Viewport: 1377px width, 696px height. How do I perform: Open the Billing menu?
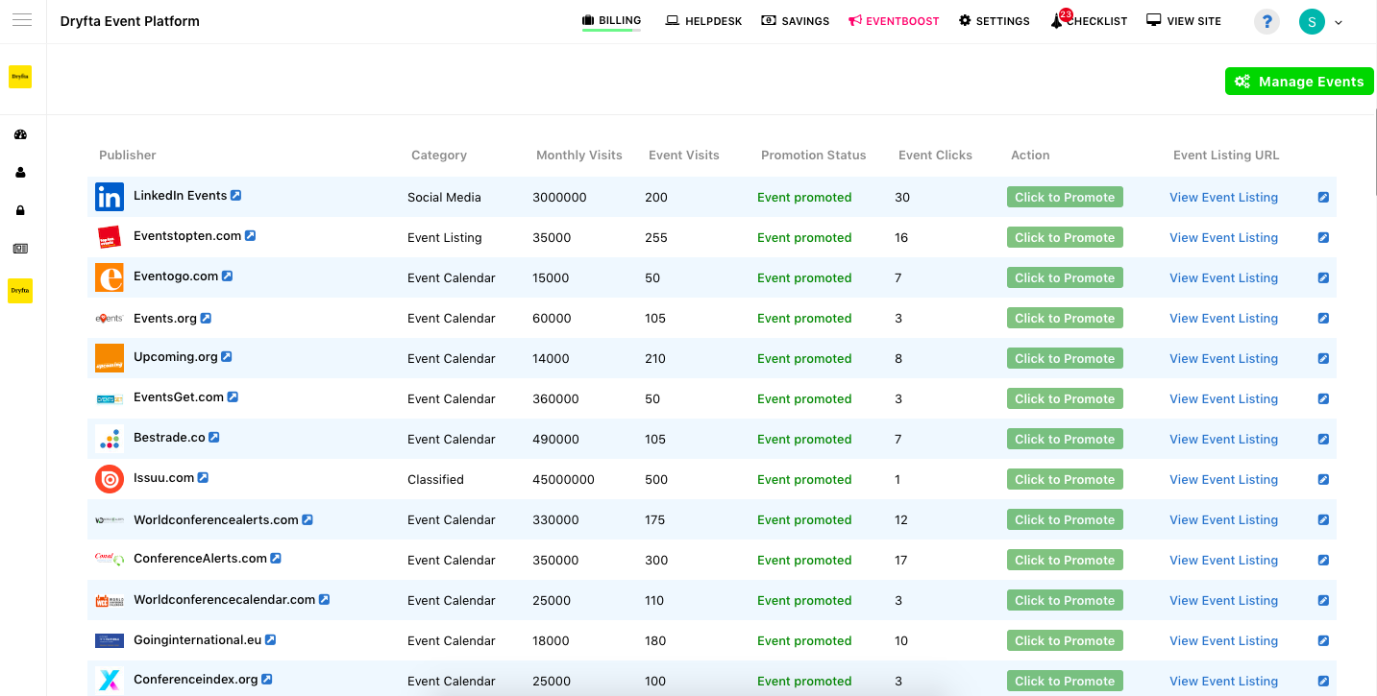pos(611,20)
